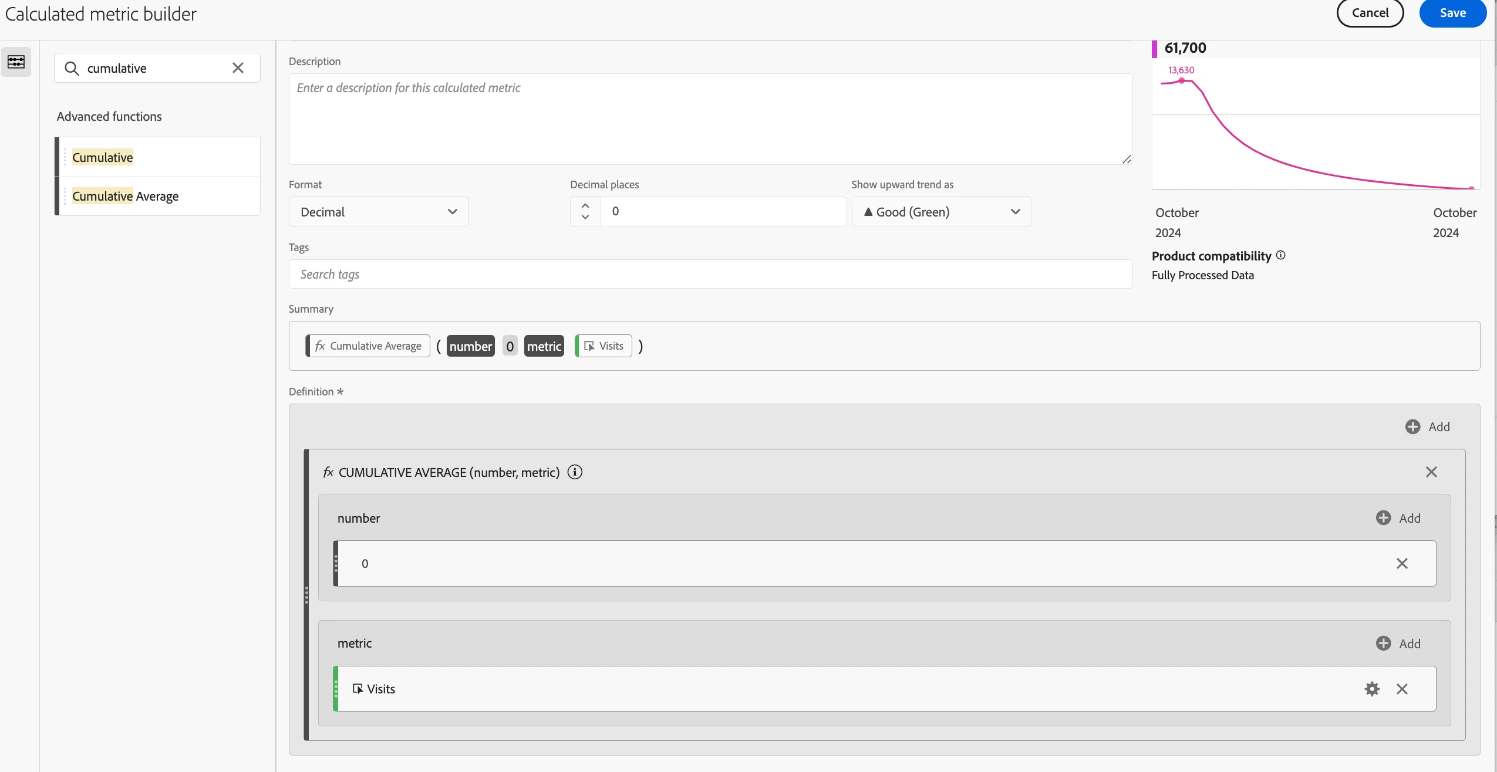
Task: Increase decimal places with up stepper
Action: (585, 206)
